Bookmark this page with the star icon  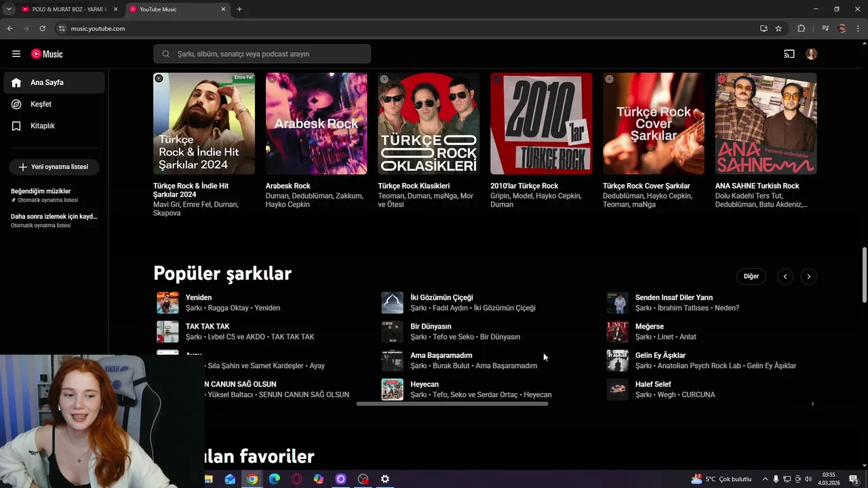click(778, 28)
